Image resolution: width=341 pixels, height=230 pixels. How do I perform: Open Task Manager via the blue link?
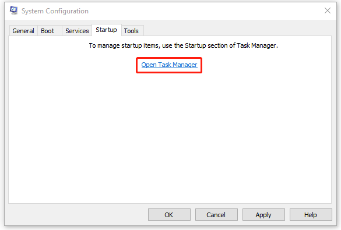(169, 65)
